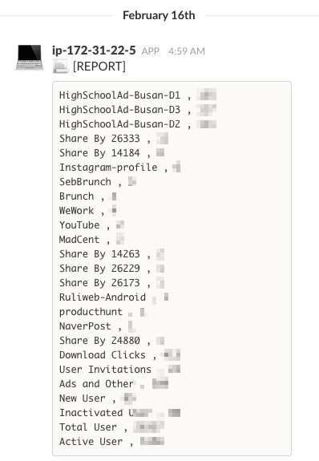Click the APP badge next to sender
This screenshot has width=319, height=461.
(151, 51)
